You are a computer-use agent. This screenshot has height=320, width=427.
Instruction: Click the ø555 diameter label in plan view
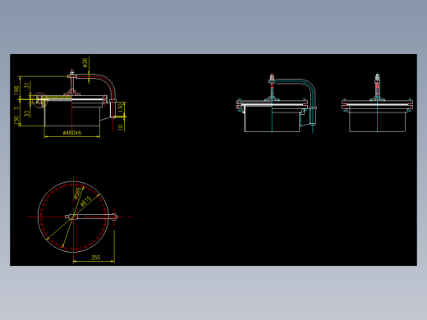(x=77, y=193)
